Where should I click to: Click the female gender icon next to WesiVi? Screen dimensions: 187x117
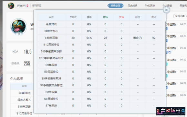(x=27, y=5)
